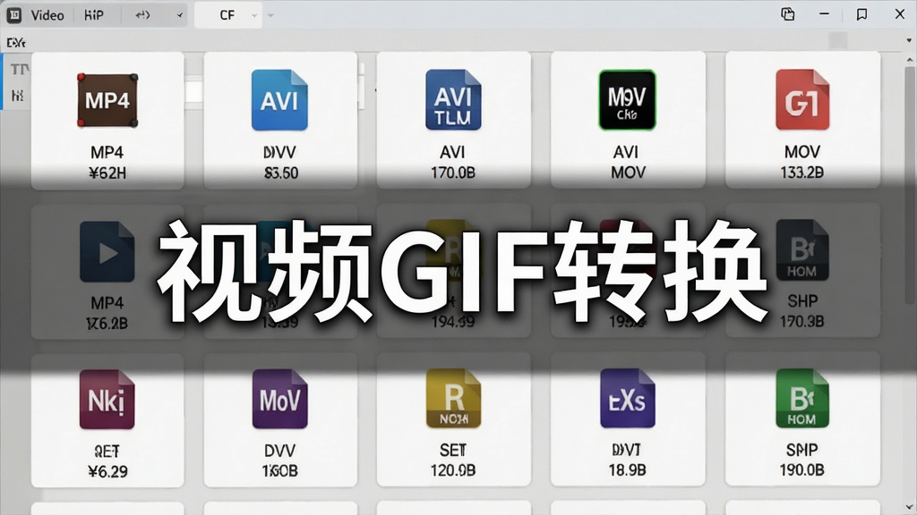The width and height of the screenshot is (917, 515).
Task: Click the scrollbar down arrow
Action: tap(910, 507)
